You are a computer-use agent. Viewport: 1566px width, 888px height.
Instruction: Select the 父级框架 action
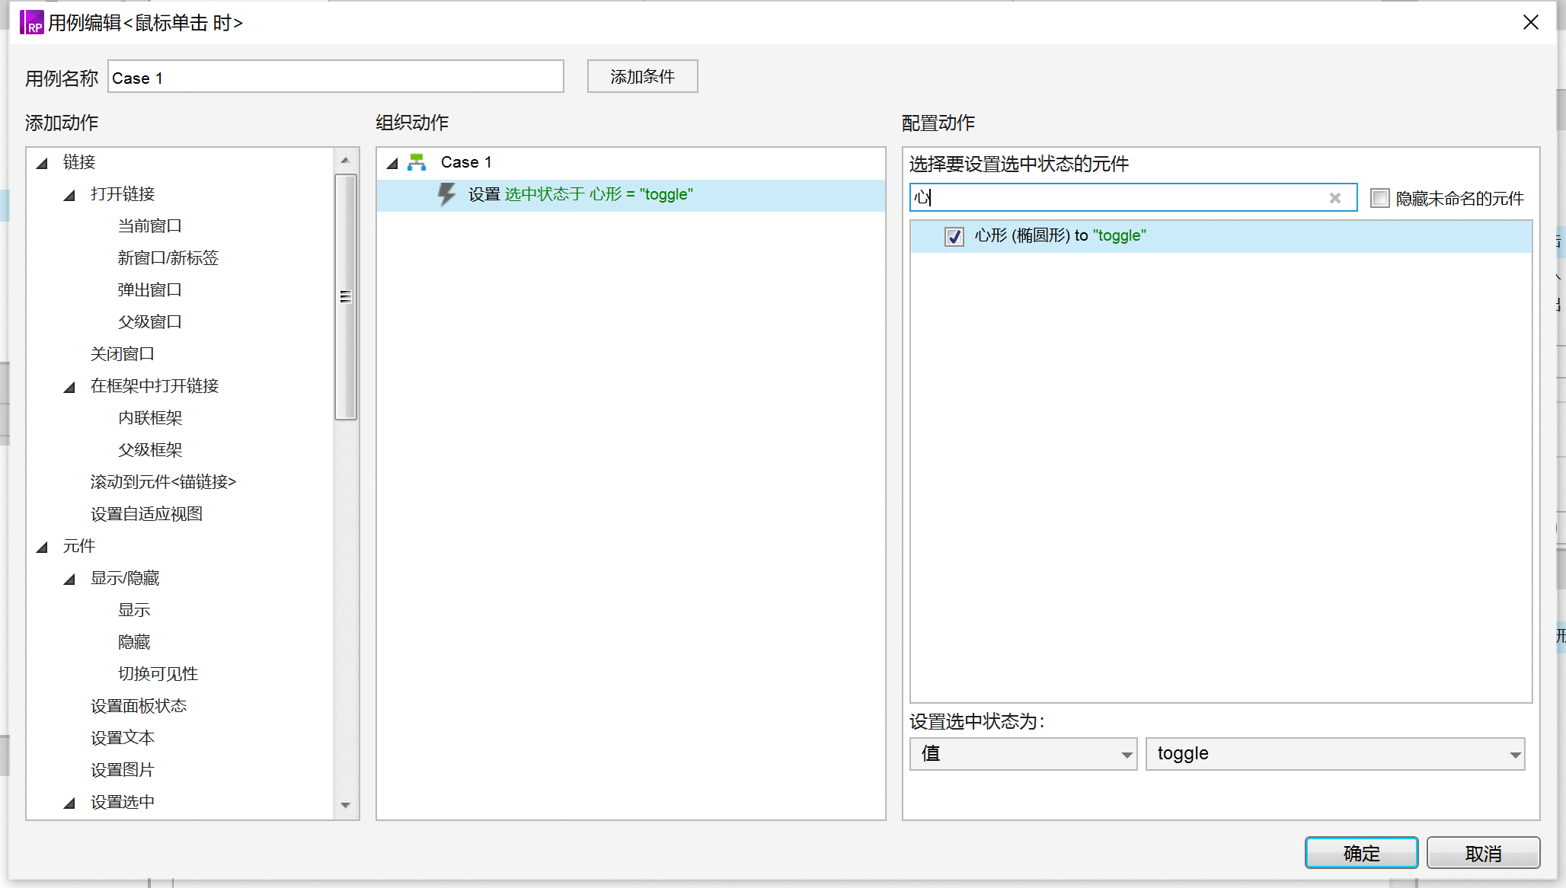(x=150, y=450)
